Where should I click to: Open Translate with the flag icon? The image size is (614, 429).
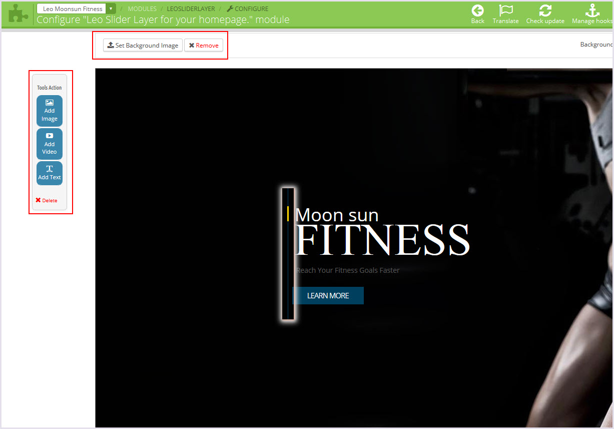(x=505, y=15)
